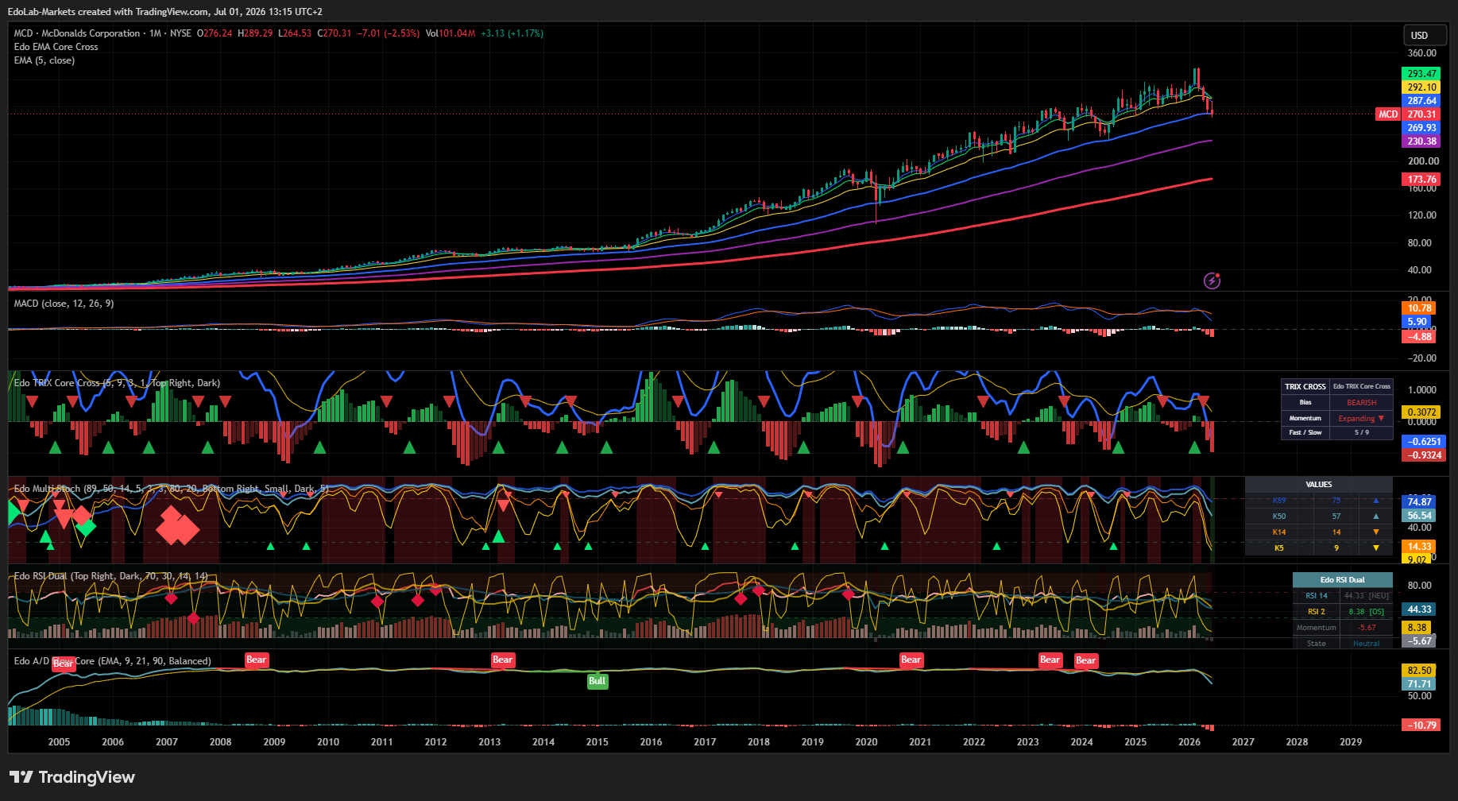
Task: Select the MACD (close, 12, 26, 9) legend
Action: pos(64,304)
